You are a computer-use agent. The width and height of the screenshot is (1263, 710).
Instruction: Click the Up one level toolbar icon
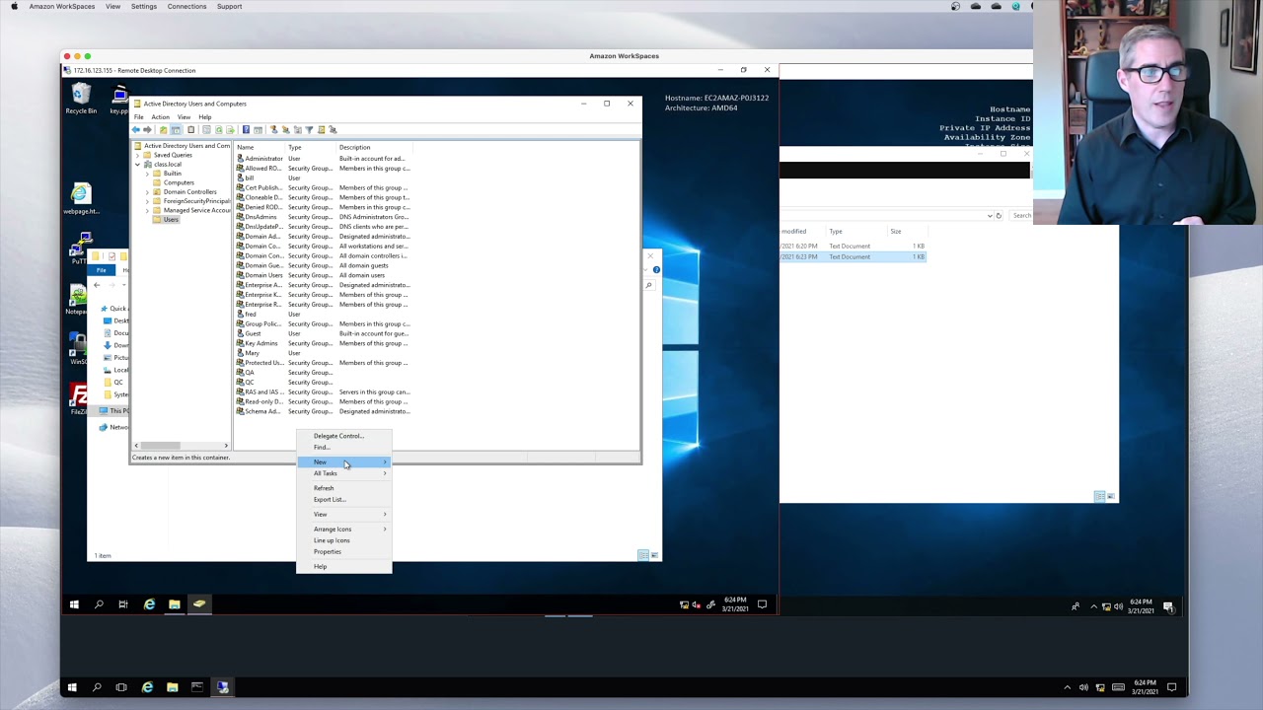click(163, 130)
